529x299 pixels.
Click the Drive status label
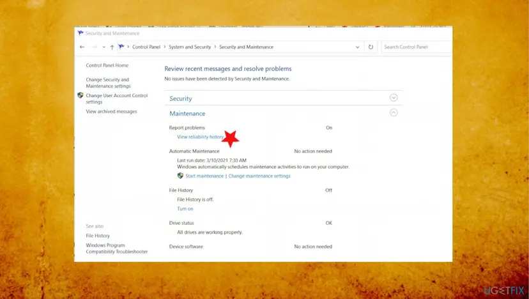pos(181,223)
